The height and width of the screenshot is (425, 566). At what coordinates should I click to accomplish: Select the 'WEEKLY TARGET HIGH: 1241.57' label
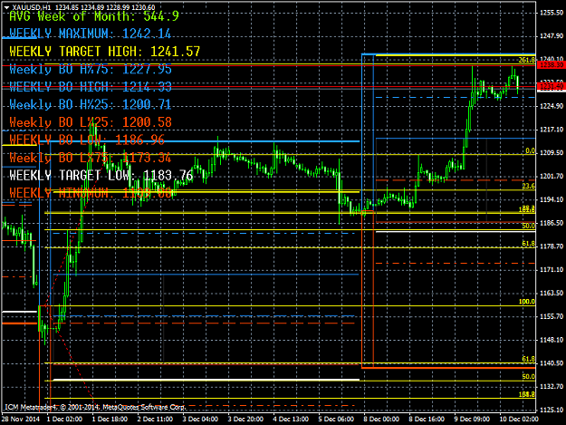(x=105, y=52)
